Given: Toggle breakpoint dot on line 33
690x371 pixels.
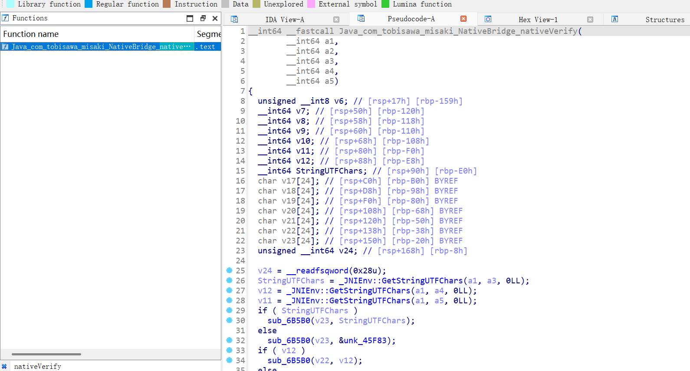Looking at the screenshot, I should click(x=229, y=350).
